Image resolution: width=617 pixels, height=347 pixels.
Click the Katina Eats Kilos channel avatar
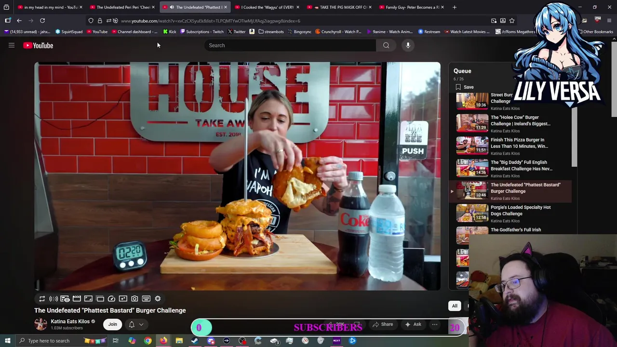(x=41, y=324)
